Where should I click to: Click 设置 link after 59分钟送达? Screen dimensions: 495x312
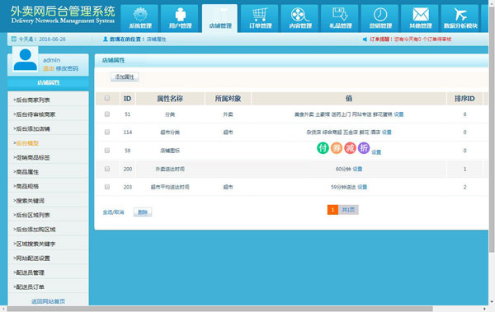tap(362, 187)
